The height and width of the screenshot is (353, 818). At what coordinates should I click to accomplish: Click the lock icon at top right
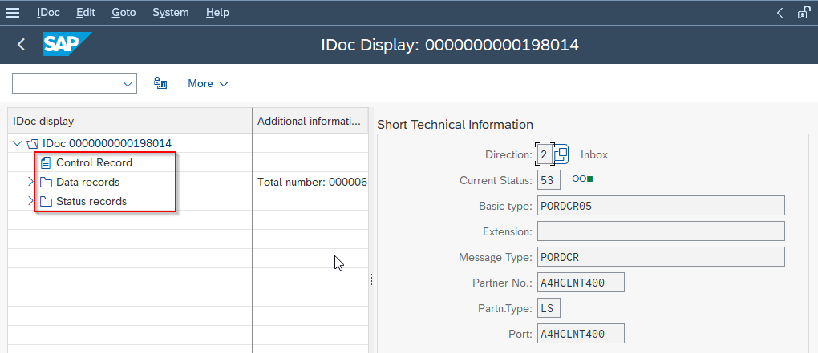pos(804,13)
